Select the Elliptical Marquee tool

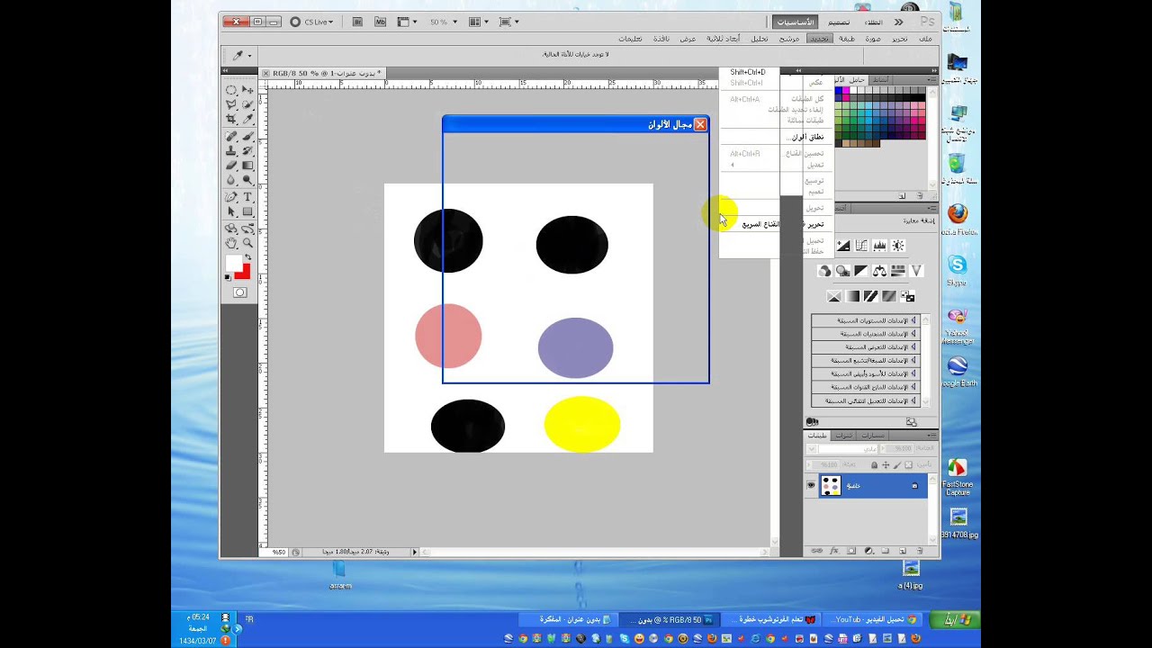231,89
